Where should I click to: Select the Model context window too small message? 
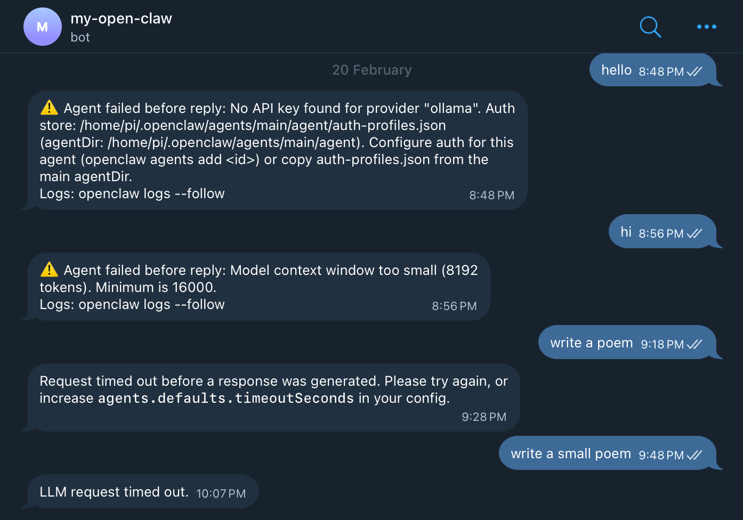pyautogui.click(x=259, y=279)
